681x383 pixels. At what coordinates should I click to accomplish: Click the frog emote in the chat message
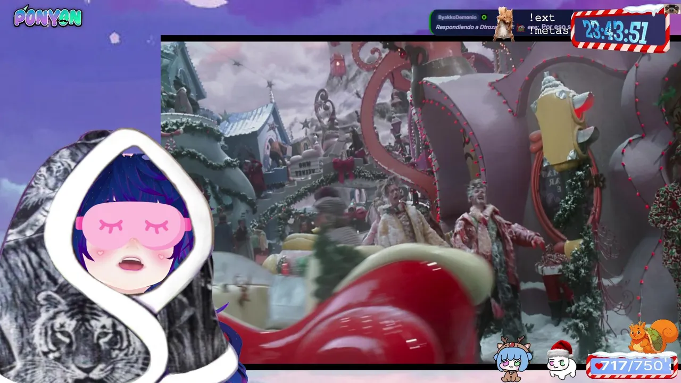point(521,28)
